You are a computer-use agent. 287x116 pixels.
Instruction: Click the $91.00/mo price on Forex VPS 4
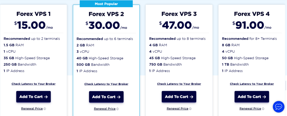click(x=252, y=25)
